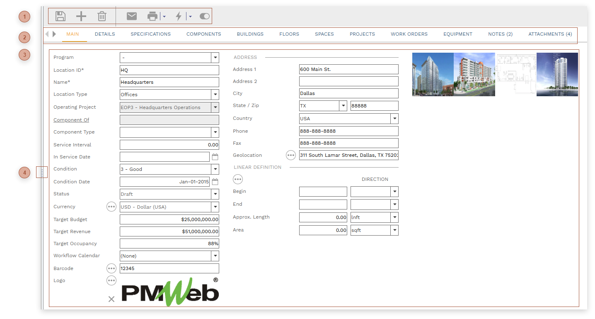Click the trash Delete icon
The width and height of the screenshot is (595, 319).
pyautogui.click(x=102, y=16)
